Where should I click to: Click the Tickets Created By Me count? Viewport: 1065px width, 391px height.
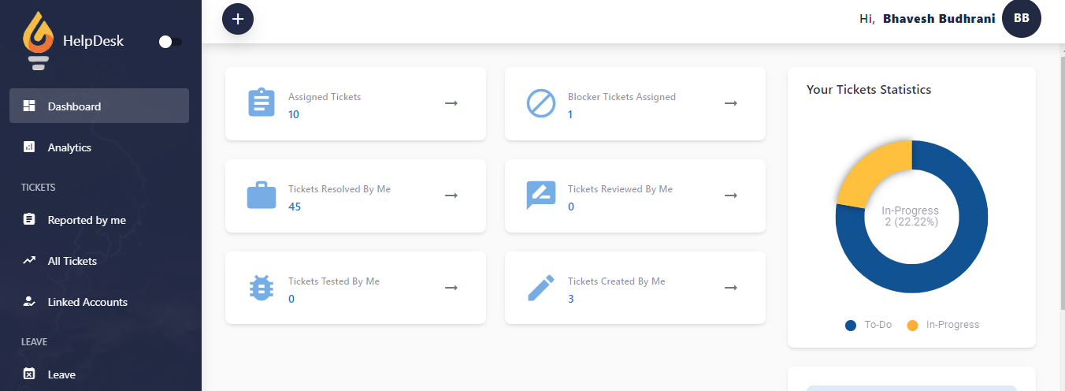[x=571, y=299]
